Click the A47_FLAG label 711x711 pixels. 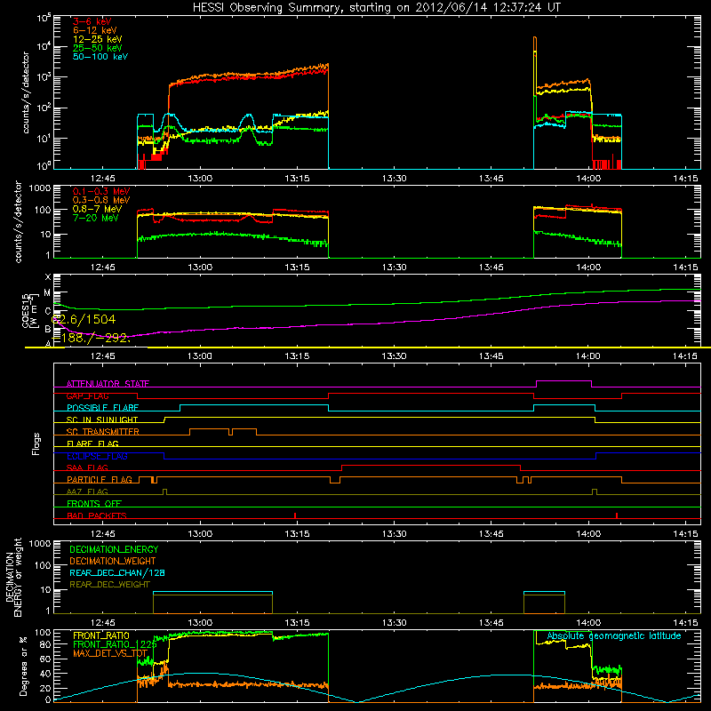(x=87, y=491)
